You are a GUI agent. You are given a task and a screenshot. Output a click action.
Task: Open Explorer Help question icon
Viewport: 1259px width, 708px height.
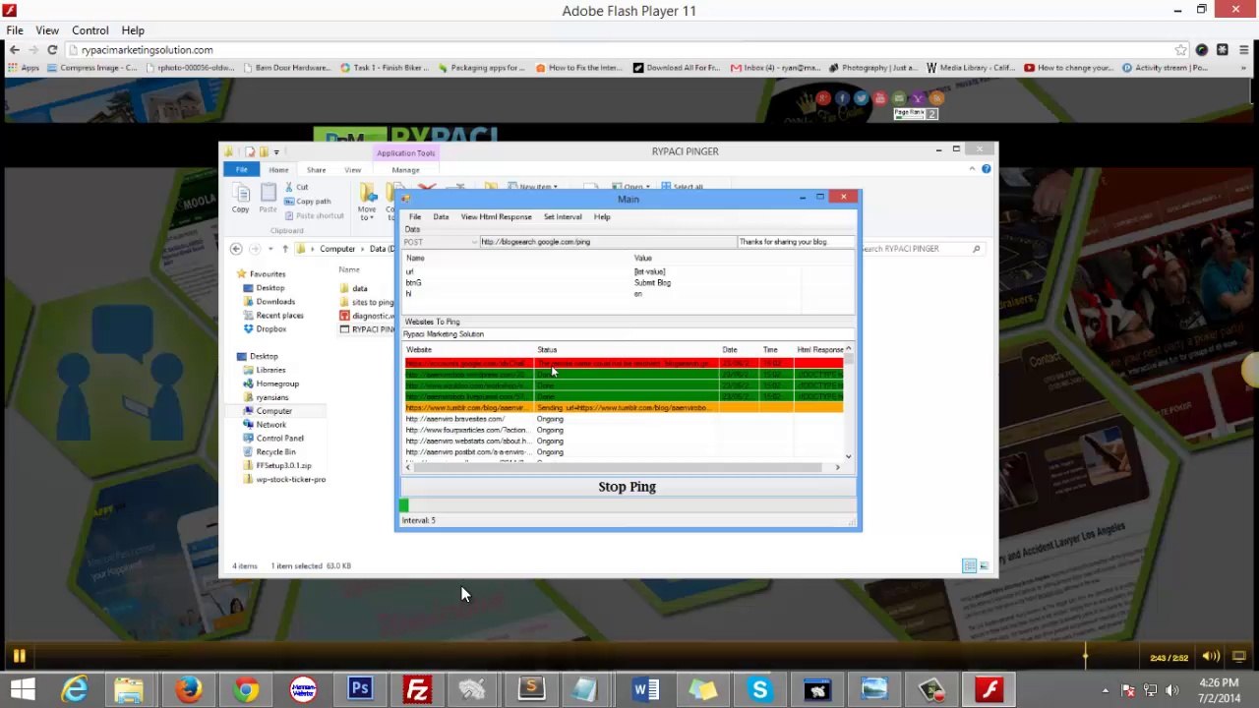pyautogui.click(x=987, y=169)
